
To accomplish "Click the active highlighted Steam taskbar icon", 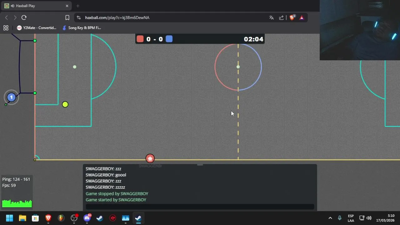I will coord(138,218).
